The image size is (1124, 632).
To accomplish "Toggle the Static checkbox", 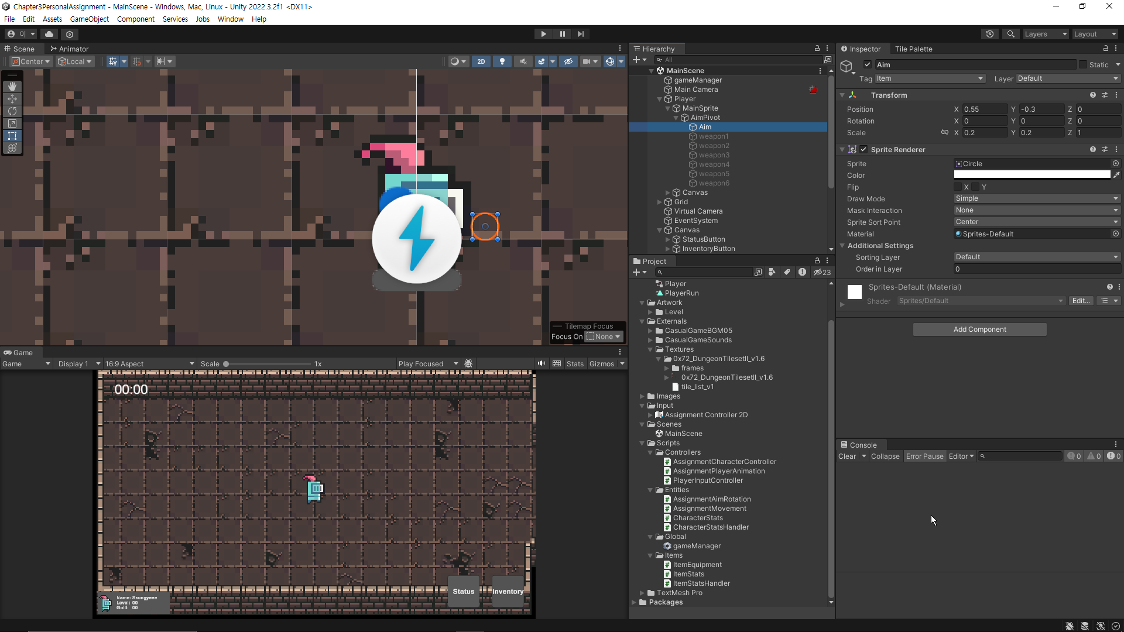I will coord(1083,65).
